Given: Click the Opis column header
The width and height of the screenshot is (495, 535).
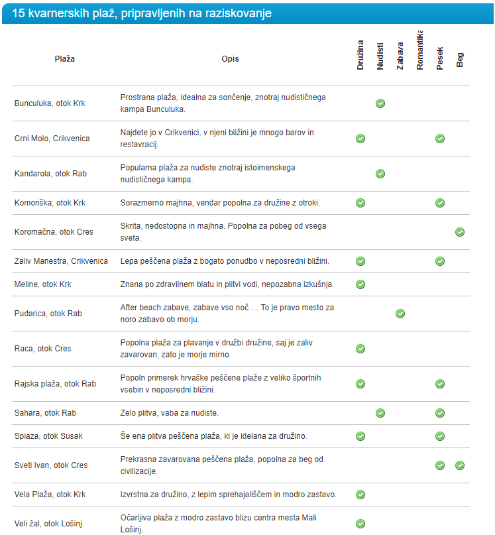Looking at the screenshot, I should (x=231, y=59).
